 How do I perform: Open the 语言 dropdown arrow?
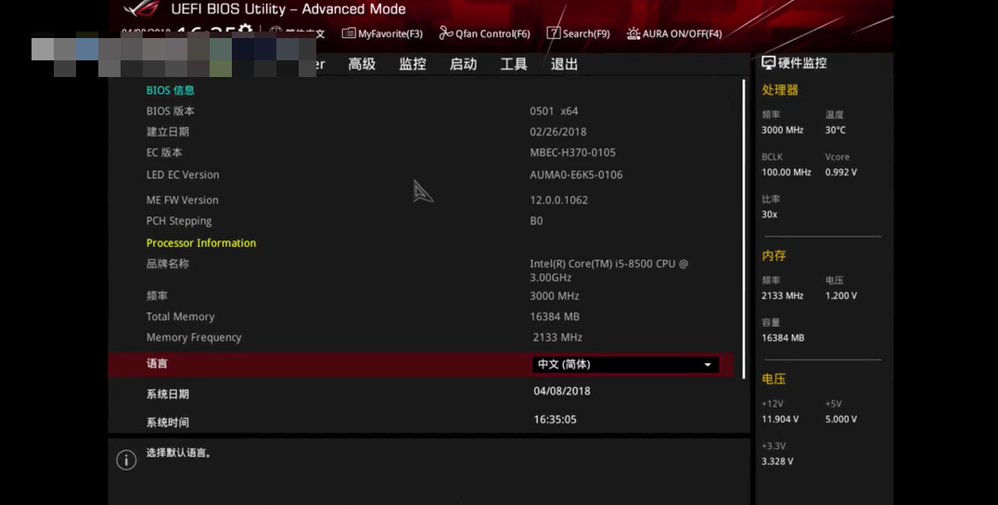708,365
